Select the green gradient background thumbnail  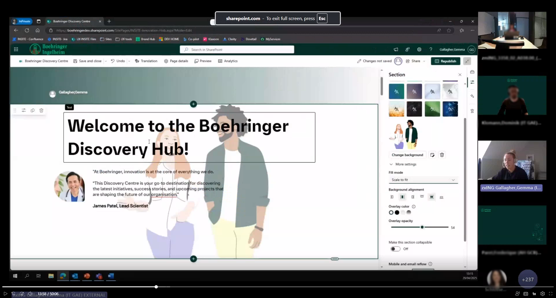pyautogui.click(x=432, y=109)
